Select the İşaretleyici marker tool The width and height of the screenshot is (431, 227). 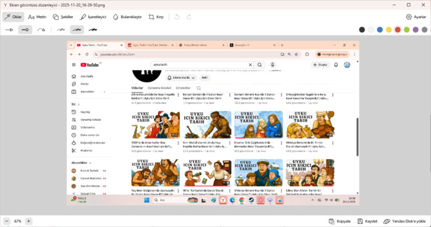tap(93, 17)
